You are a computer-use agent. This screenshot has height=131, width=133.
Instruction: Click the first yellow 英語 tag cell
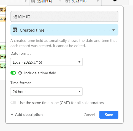(x=3, y=10)
